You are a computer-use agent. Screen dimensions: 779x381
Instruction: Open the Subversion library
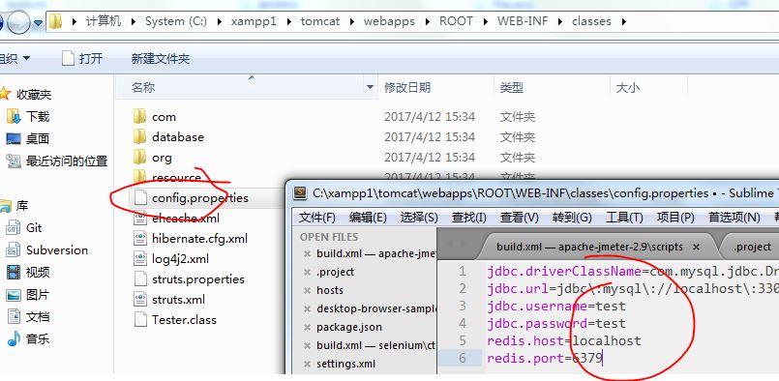(46, 249)
